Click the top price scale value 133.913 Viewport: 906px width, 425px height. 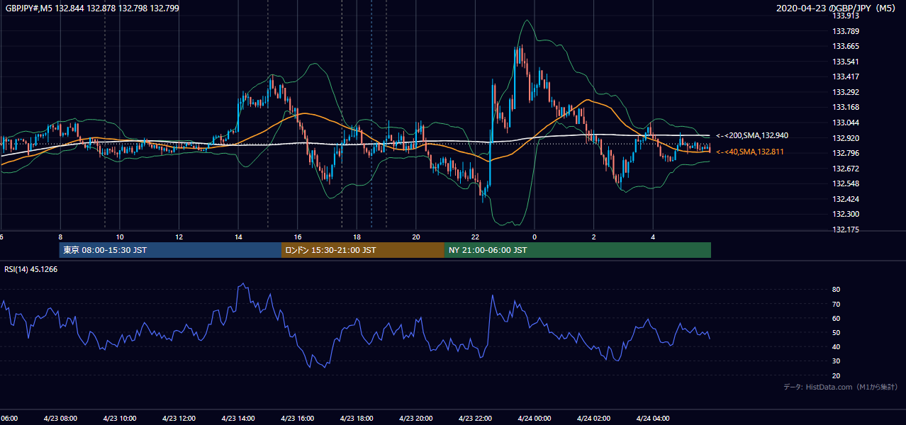846,16
